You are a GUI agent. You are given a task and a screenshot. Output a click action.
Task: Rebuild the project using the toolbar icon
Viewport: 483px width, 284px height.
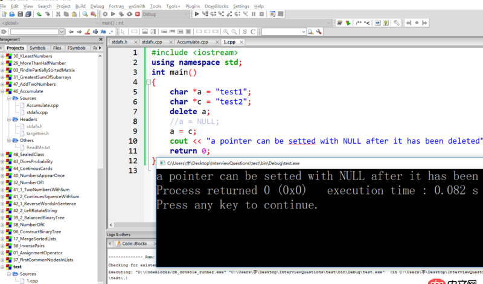point(129,14)
